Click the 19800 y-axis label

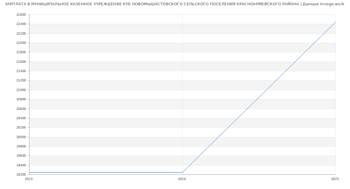click(21, 146)
